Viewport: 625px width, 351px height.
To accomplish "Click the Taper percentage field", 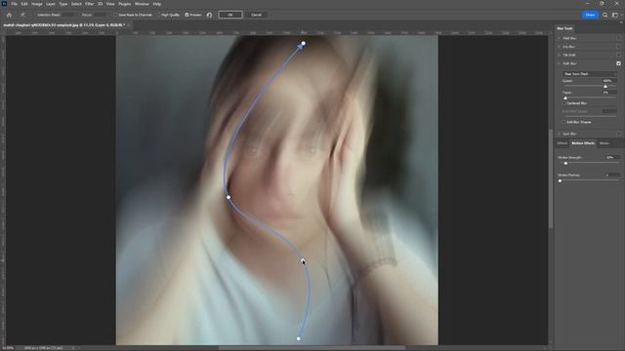I will (609, 93).
